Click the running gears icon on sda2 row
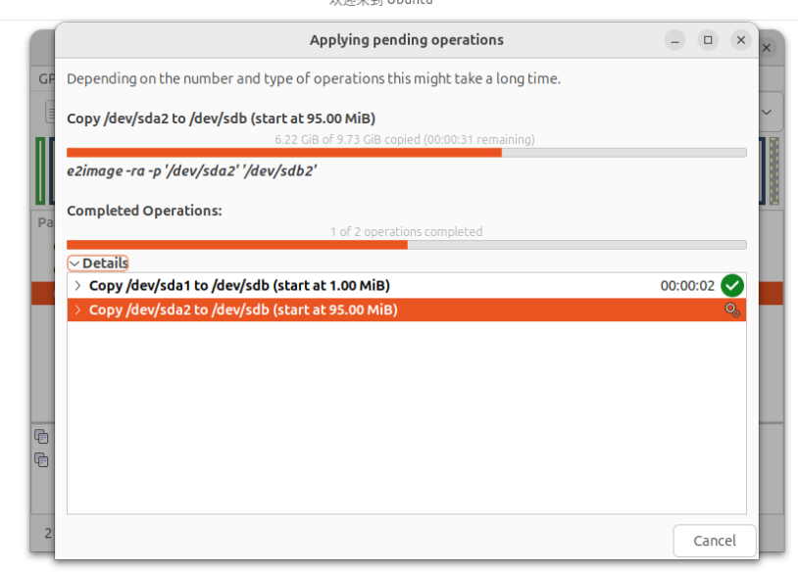Image resolution: width=798 pixels, height=572 pixels. pos(732,310)
